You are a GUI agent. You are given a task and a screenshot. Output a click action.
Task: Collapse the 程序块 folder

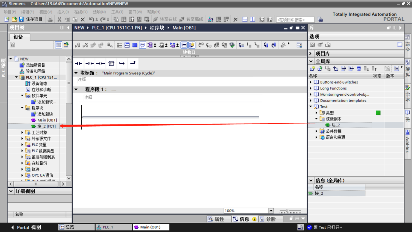(x=22, y=108)
